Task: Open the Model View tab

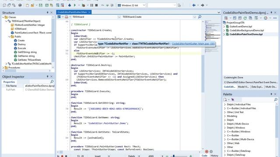Action: point(243,87)
